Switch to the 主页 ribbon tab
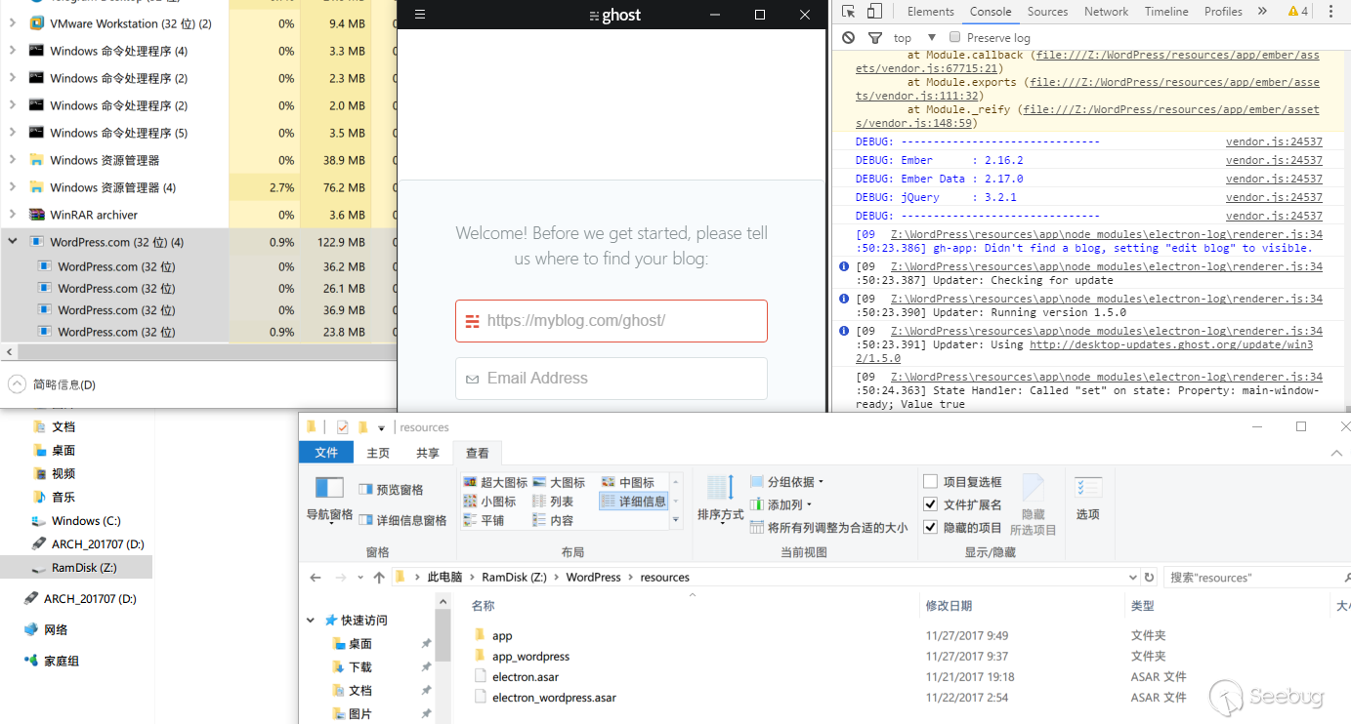This screenshot has height=724, width=1351. [378, 453]
